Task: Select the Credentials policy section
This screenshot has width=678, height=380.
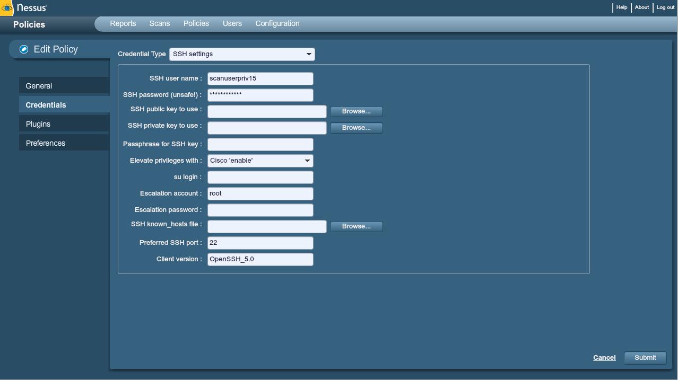Action: 64,105
